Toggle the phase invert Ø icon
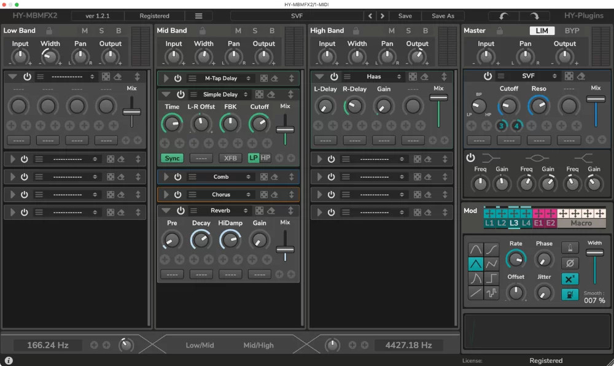 [x=569, y=262]
